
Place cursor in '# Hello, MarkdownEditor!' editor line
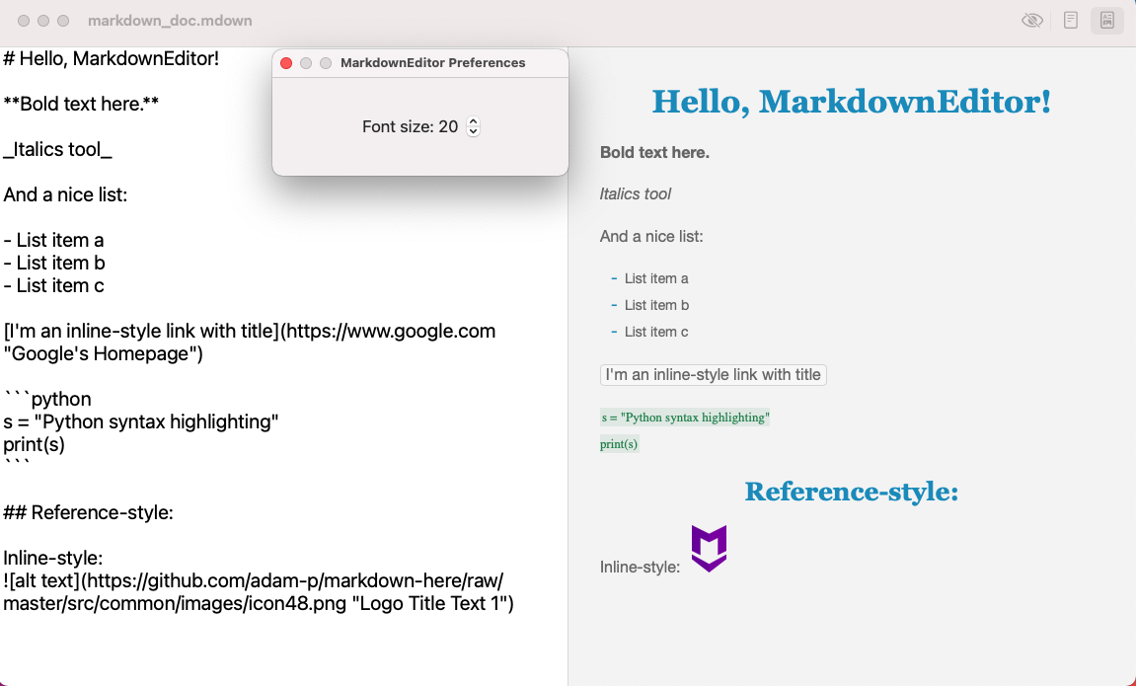(111, 58)
